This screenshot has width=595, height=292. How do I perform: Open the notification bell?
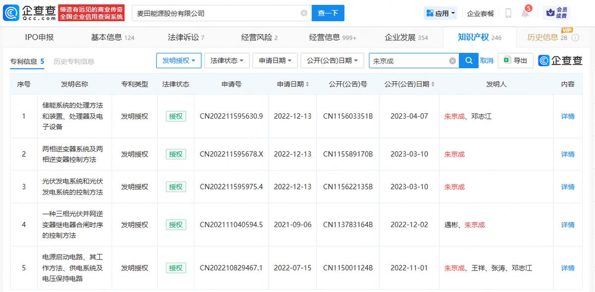(x=525, y=13)
